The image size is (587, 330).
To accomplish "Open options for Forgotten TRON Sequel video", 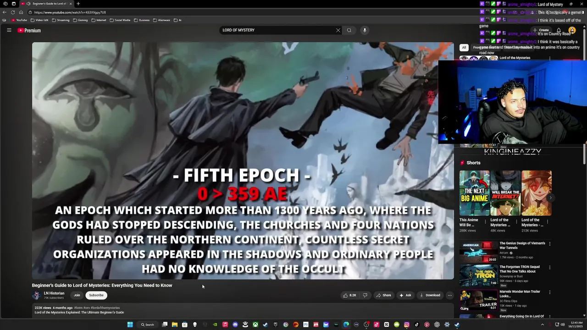I will 550,267.
